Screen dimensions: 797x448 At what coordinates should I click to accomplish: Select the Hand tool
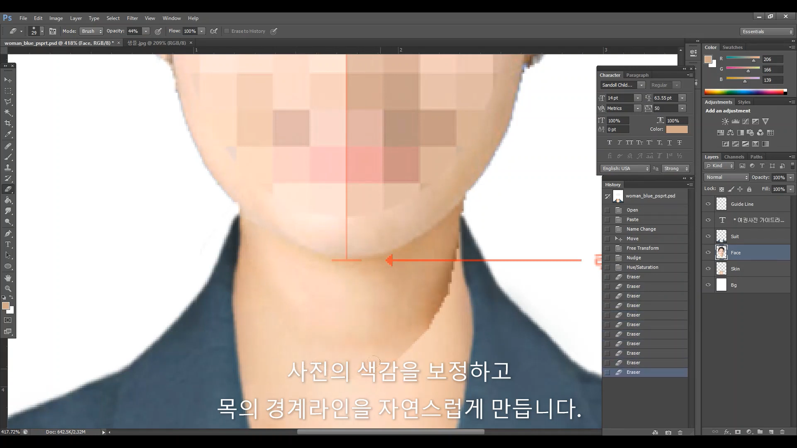click(x=8, y=278)
